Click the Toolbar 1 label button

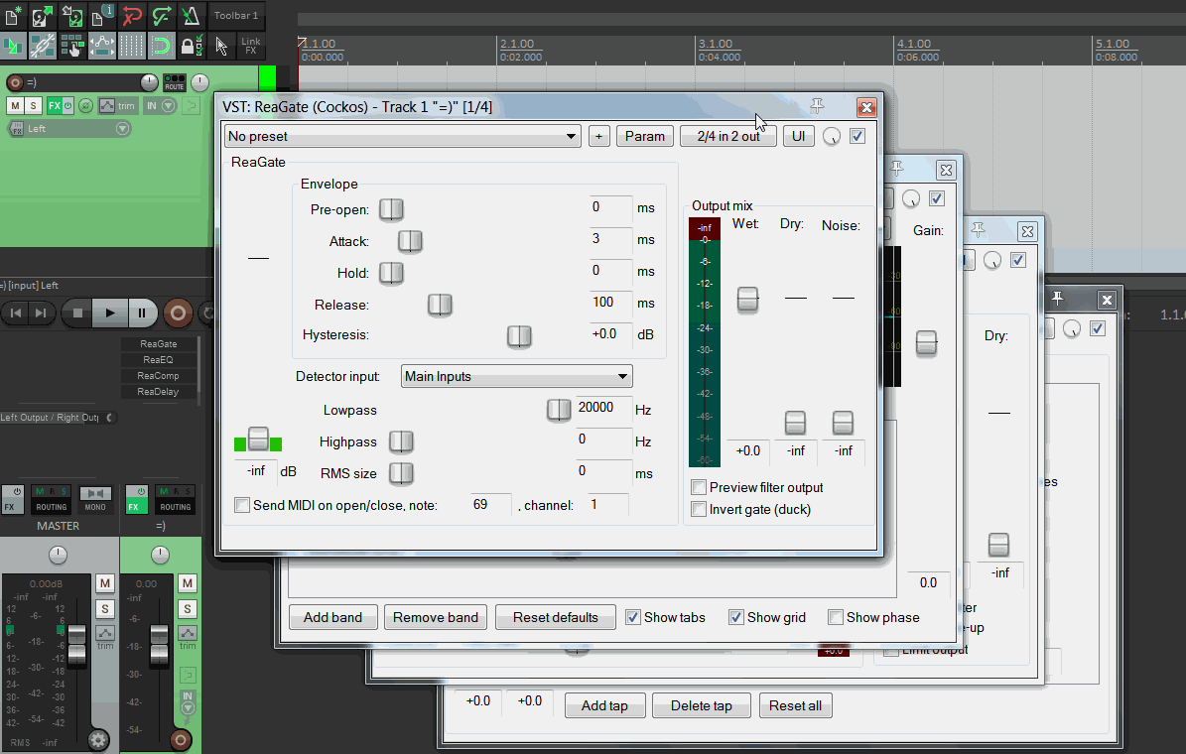coord(235,15)
